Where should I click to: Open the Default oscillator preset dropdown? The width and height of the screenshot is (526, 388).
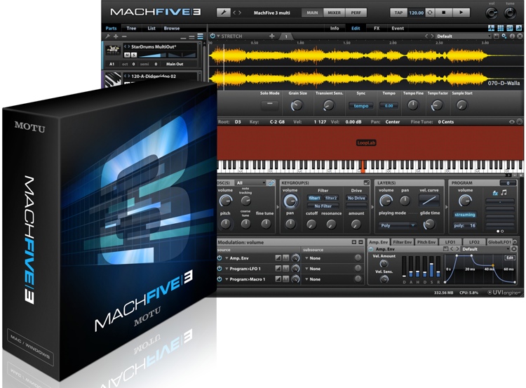464,36
